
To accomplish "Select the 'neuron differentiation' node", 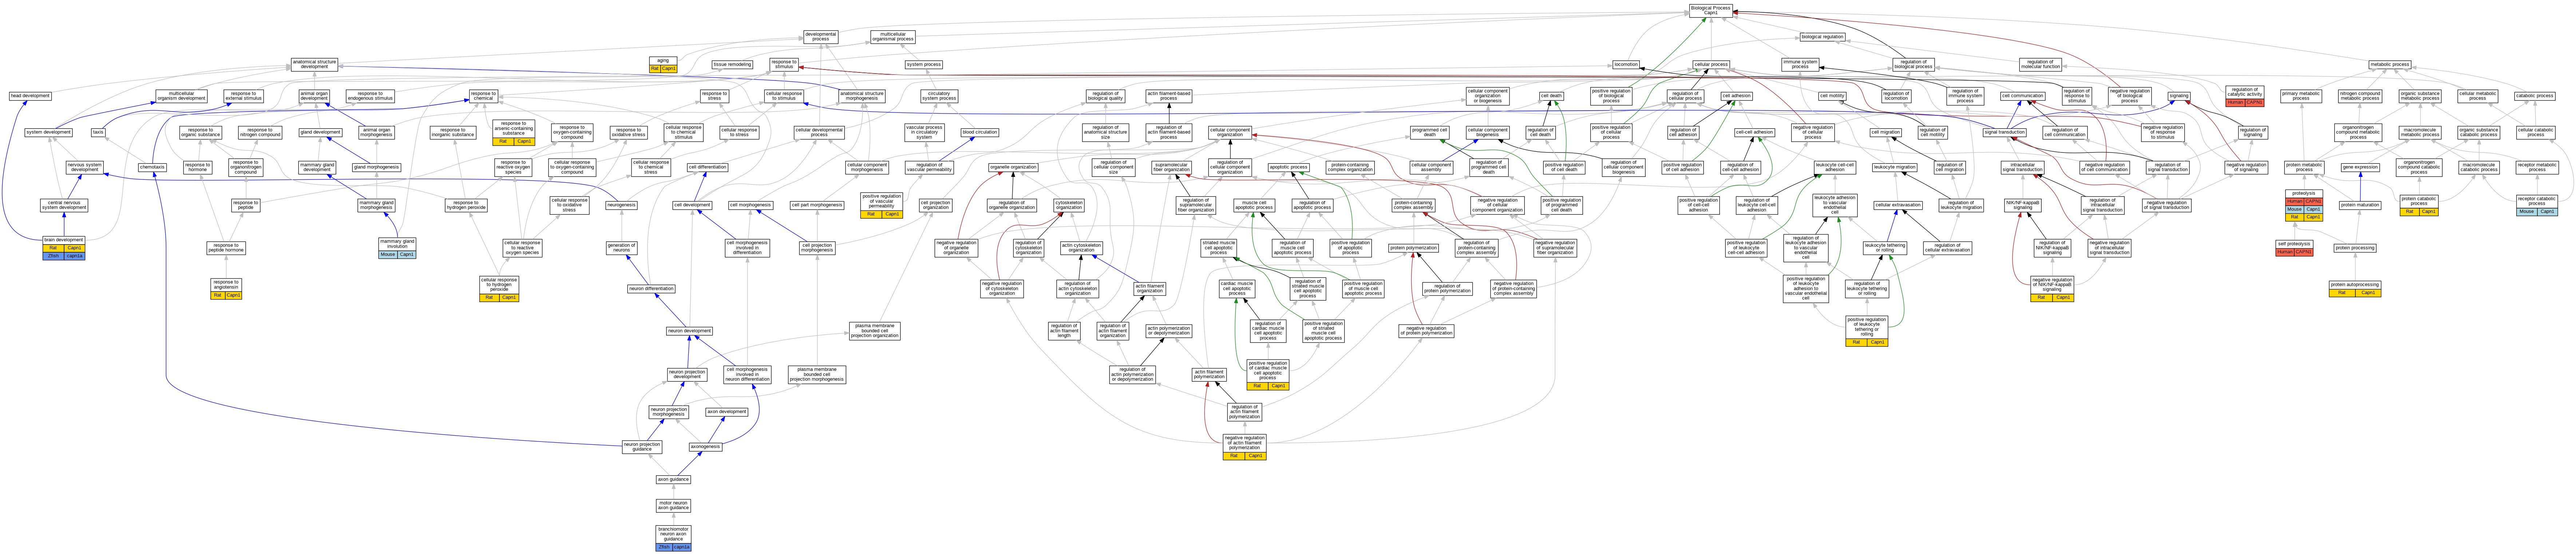I will pos(651,289).
